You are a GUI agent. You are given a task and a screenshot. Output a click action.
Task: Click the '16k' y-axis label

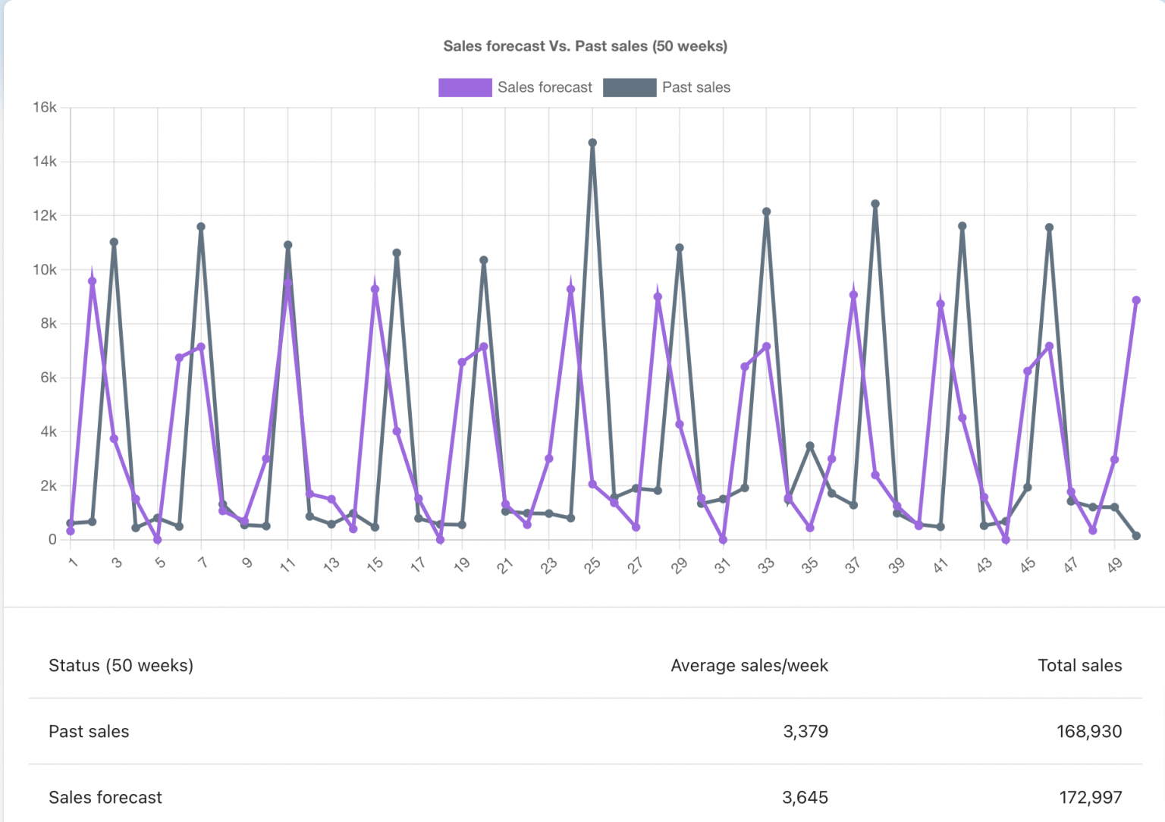[x=45, y=108]
